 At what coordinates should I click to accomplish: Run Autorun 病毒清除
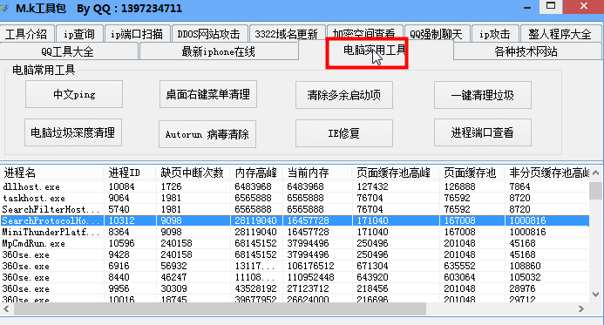click(x=207, y=134)
